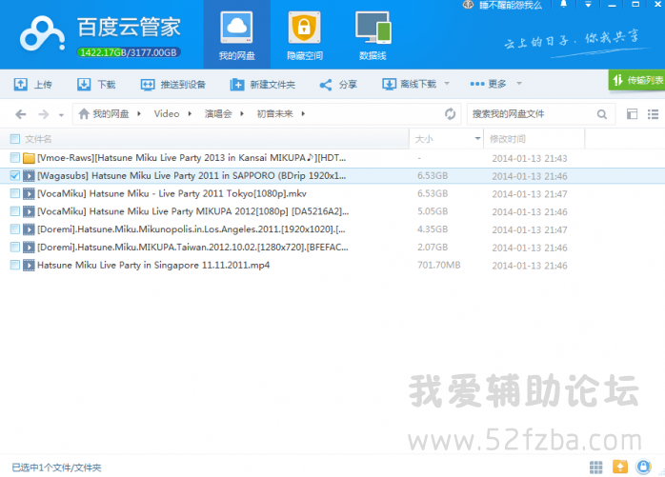
Task: Click the notification bell icon
Action: (x=564, y=4)
